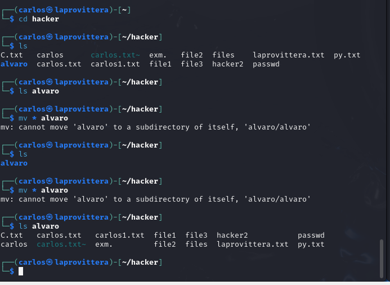Screen dimensions: 390x285
Task: Place cursor at the blinking block cursor
Action: 21,271
